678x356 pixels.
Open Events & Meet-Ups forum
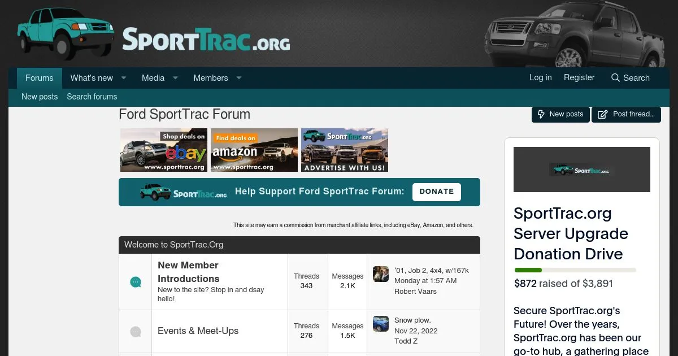pyautogui.click(x=198, y=331)
